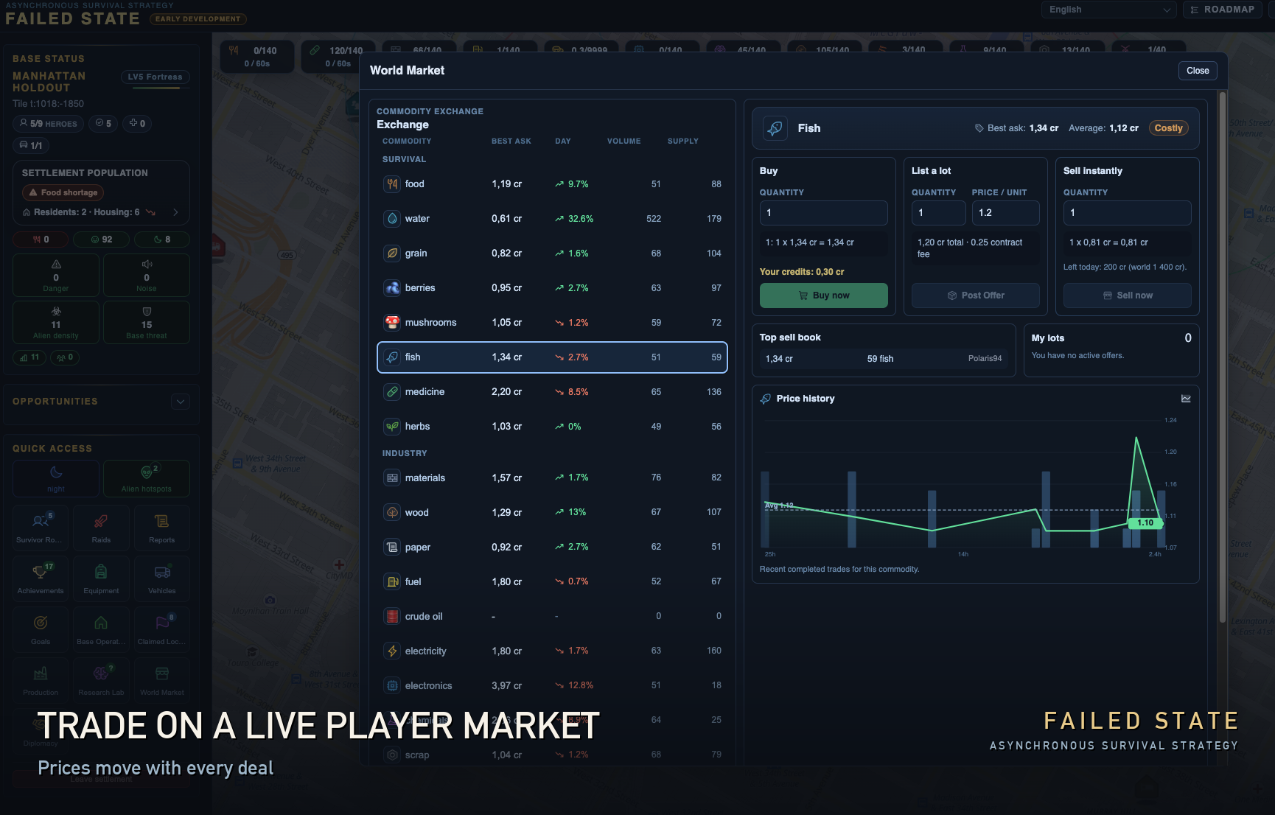Open the Goals quick access icon
Screen dimensions: 1275x815
click(41, 629)
